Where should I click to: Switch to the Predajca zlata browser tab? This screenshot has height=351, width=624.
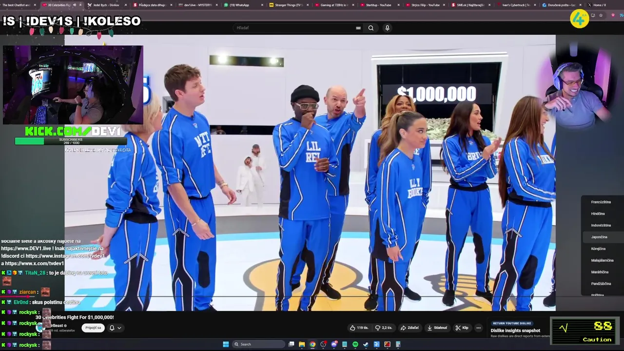pos(152,5)
